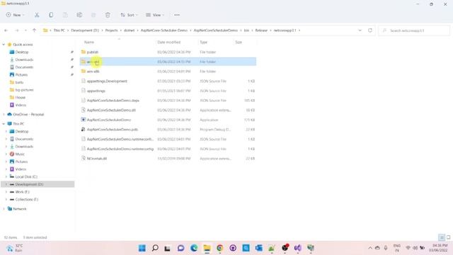Viewport: 453px width, 255px height.
Task: Open taskbar Search magnifier
Action: [x=155, y=248]
